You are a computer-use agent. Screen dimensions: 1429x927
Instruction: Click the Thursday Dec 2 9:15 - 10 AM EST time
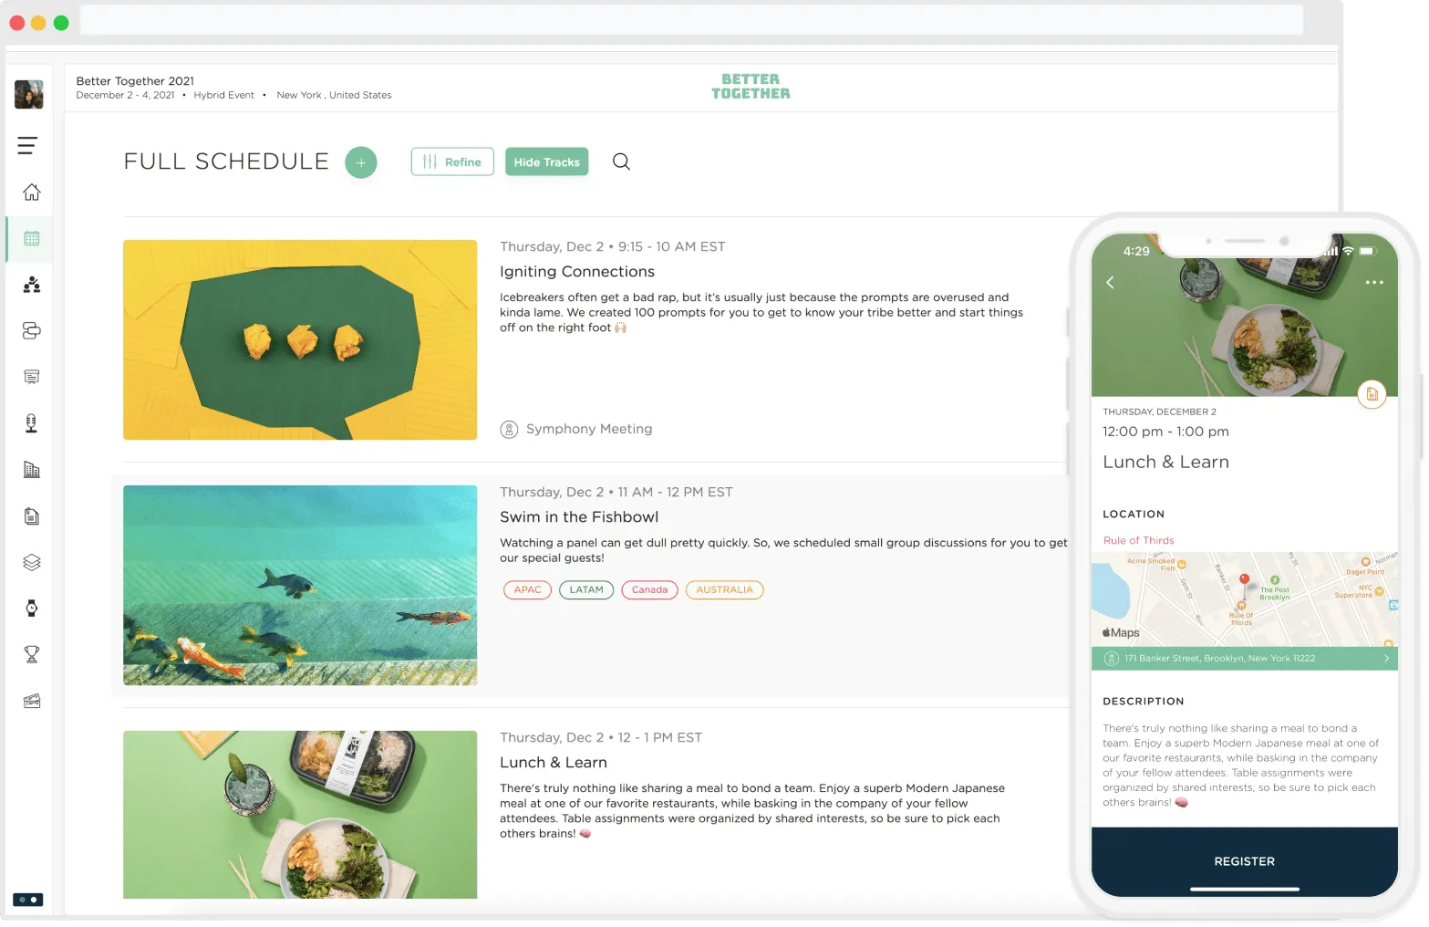[x=613, y=247]
